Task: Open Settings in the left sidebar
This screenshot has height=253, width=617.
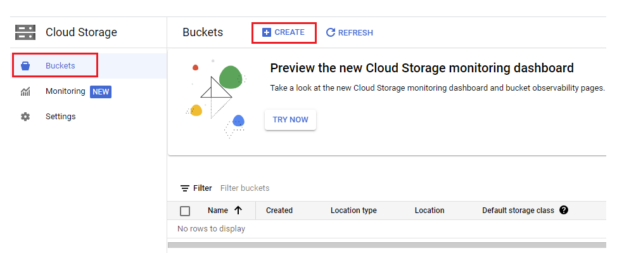Action: [x=60, y=117]
